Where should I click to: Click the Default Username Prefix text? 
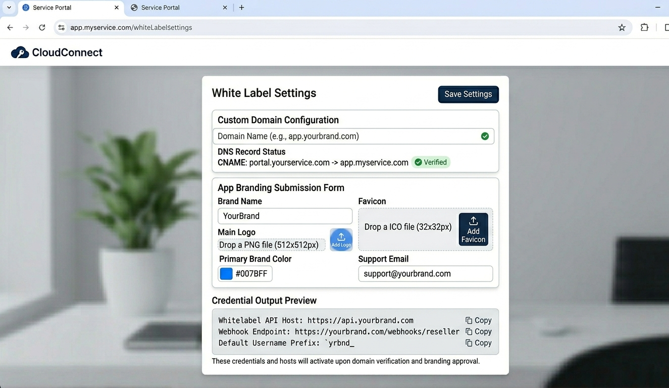coord(287,343)
